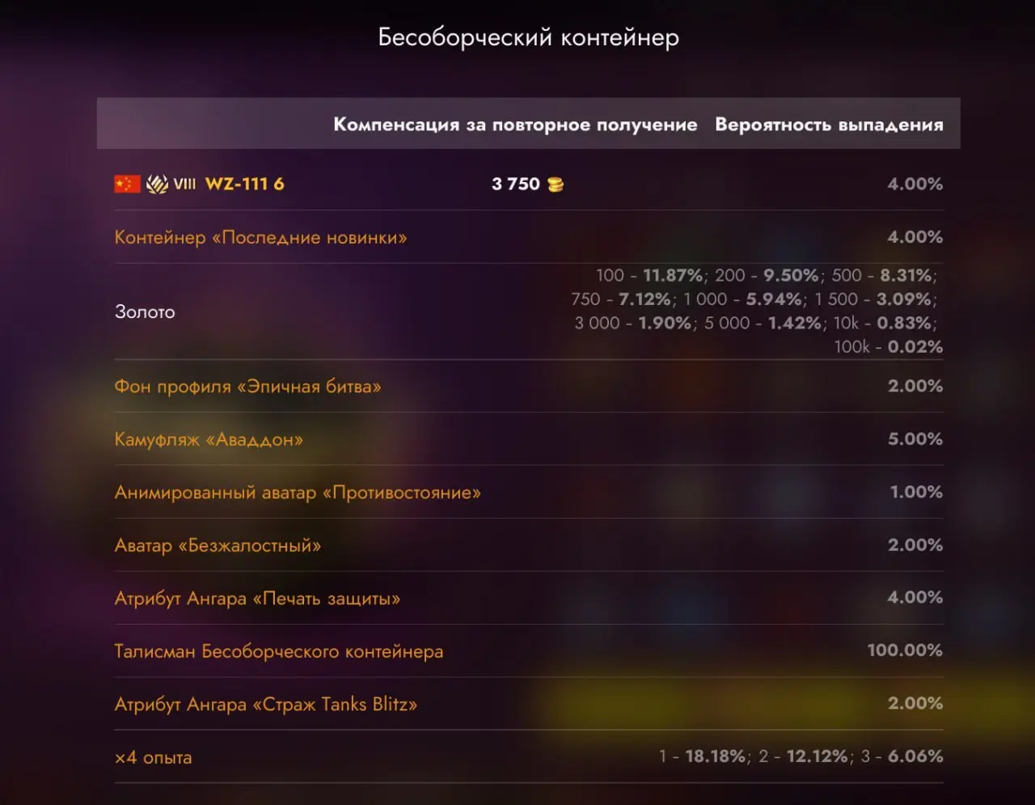
Task: Open the WZ-111 6 tank entry
Action: [x=246, y=184]
